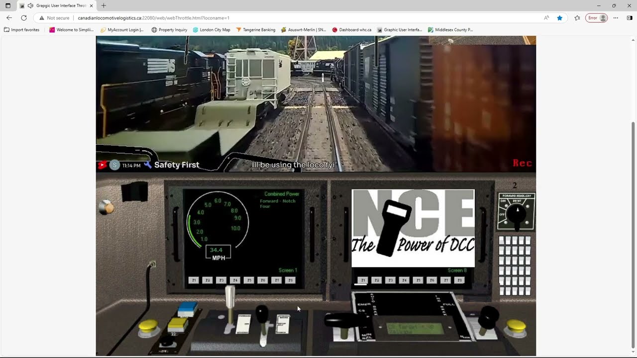Mute the tab using the speaker icon
This screenshot has height=358, width=637.
(30, 5)
